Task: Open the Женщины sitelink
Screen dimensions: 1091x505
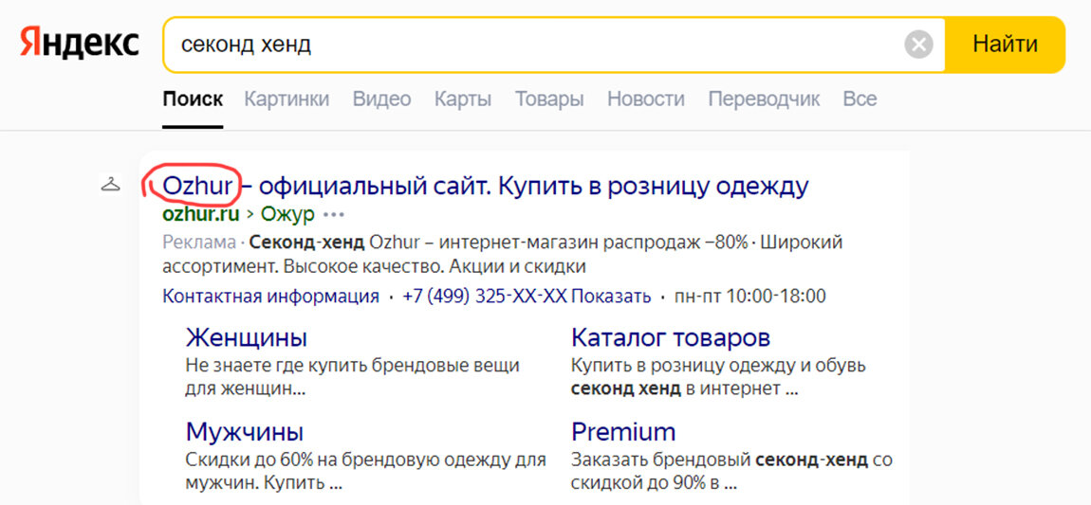Action: point(247,338)
